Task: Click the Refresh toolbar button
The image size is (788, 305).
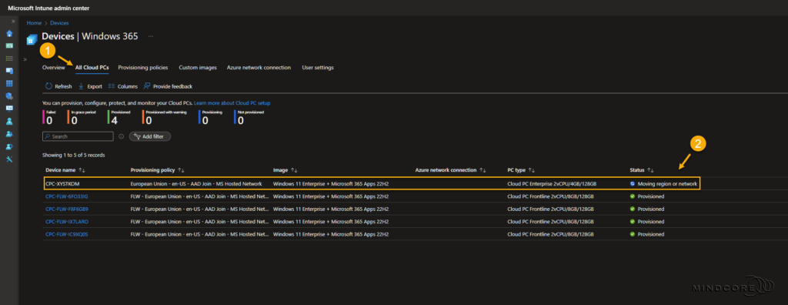Action: pos(58,86)
